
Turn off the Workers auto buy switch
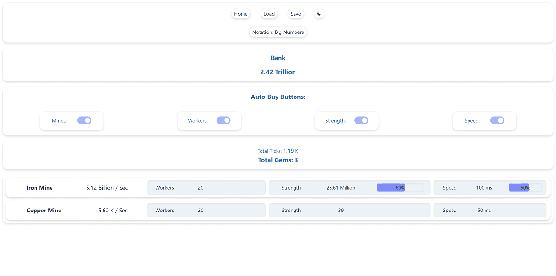(224, 121)
